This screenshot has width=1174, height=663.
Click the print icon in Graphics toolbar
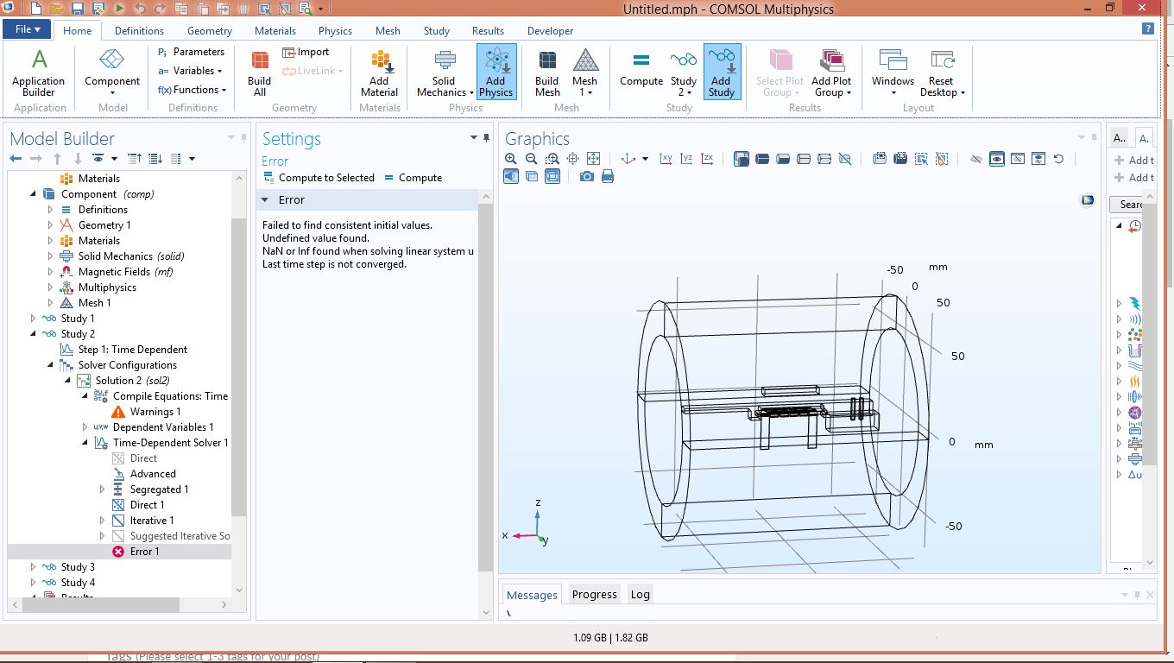pos(608,176)
